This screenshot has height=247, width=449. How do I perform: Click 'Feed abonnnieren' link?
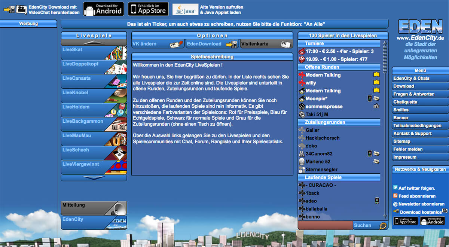click(417, 196)
